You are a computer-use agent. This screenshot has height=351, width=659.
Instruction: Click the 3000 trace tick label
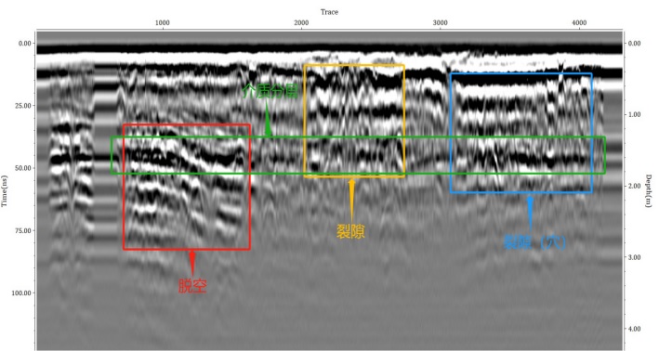coord(440,22)
